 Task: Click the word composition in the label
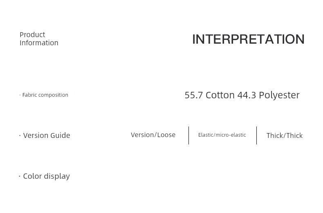tap(53, 95)
